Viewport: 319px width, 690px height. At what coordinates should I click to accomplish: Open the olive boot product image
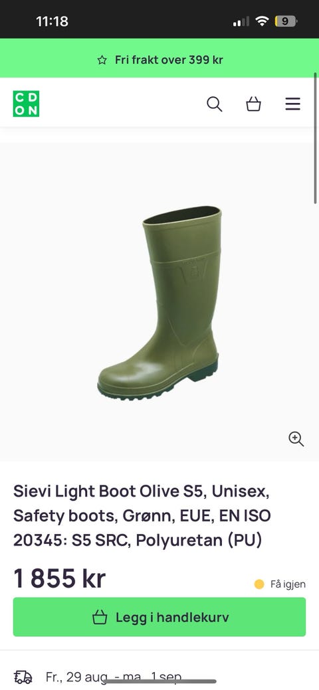(x=159, y=303)
